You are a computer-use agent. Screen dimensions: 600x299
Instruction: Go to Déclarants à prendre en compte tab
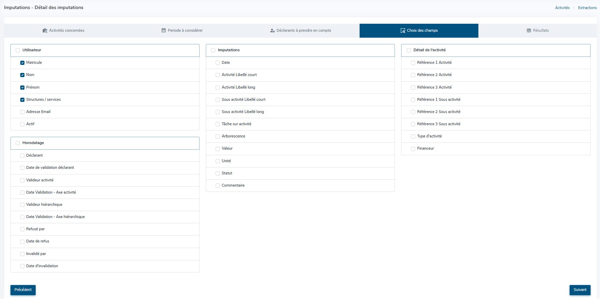301,31
